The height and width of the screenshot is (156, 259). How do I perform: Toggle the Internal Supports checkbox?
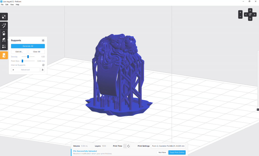click(43, 65)
